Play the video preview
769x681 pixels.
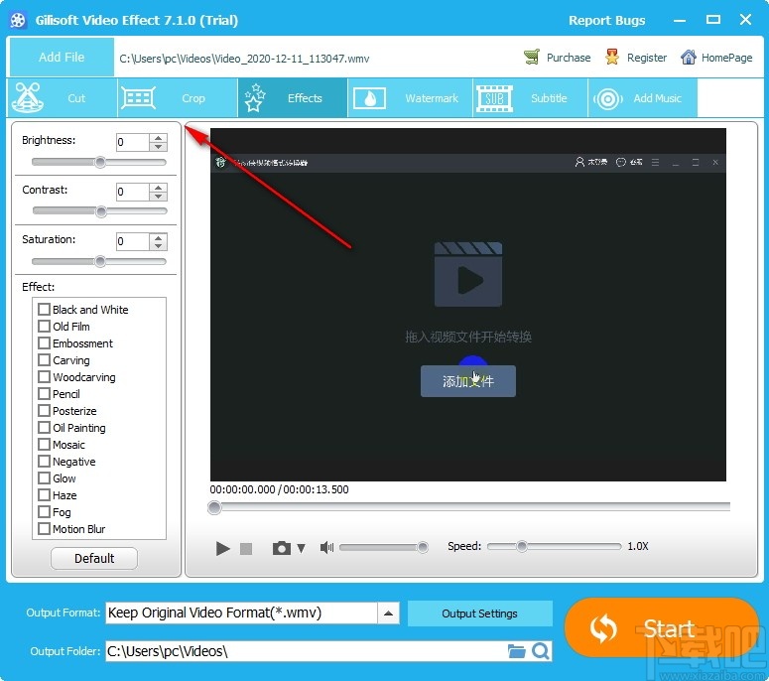click(222, 548)
